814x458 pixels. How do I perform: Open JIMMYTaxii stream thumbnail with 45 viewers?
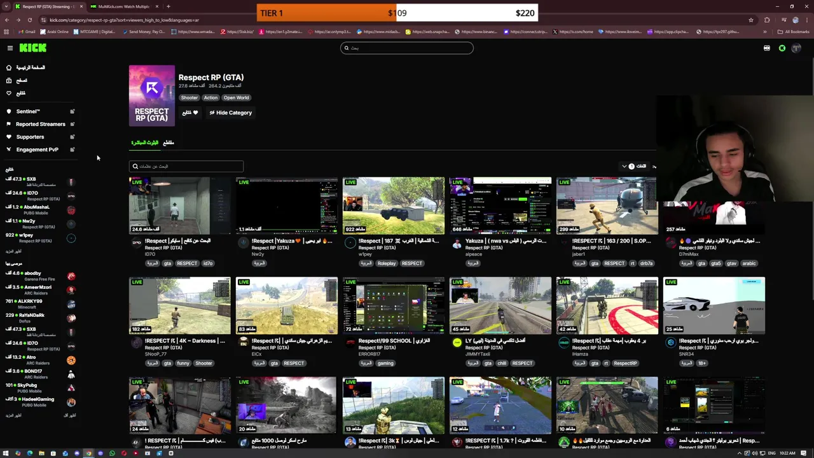click(500, 305)
